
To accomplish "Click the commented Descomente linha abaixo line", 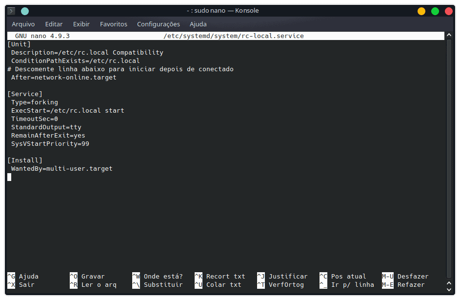I will pos(120,69).
